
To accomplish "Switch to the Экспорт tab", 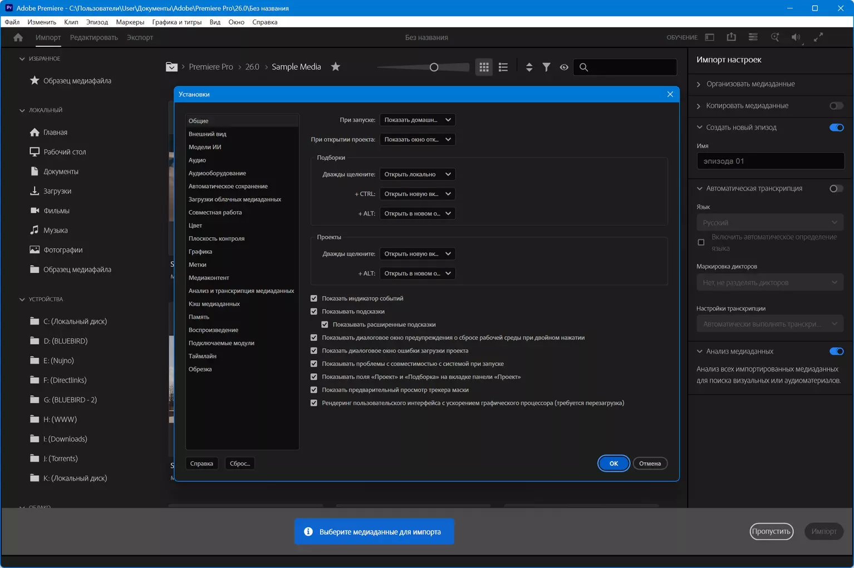I will pos(140,37).
